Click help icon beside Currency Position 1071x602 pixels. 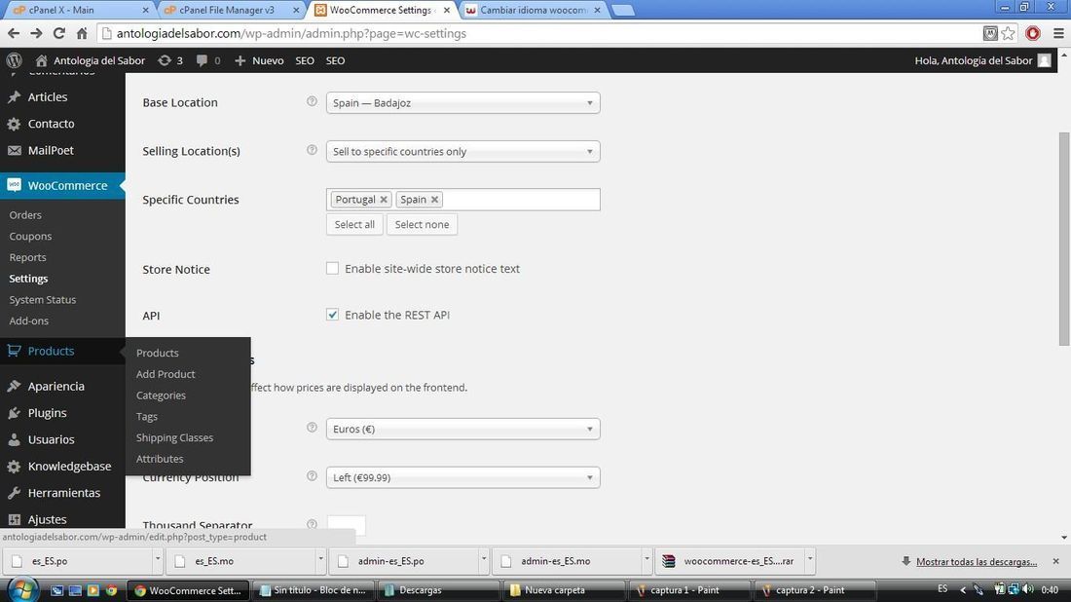pos(312,475)
